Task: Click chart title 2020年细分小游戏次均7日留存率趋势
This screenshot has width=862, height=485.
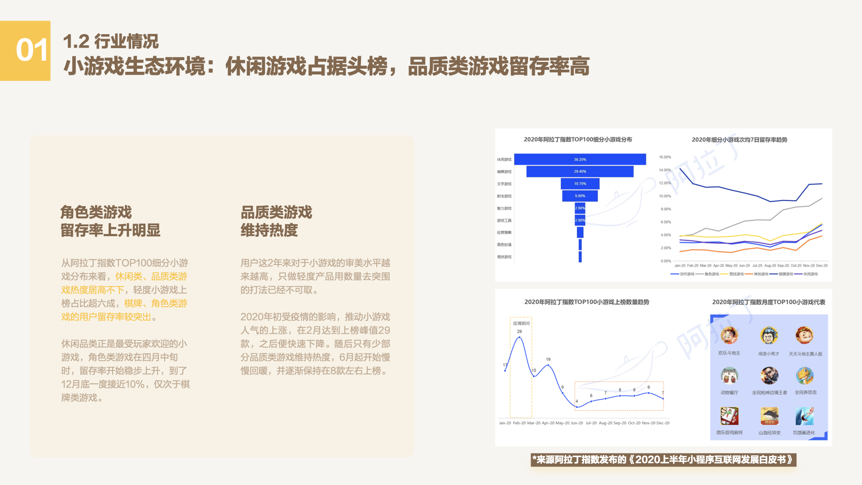Action: pos(739,140)
